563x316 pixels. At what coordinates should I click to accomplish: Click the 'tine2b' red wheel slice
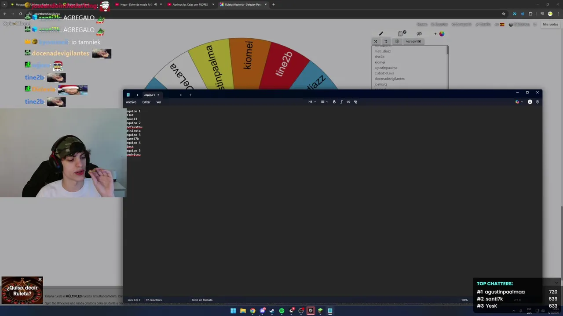pos(285,66)
